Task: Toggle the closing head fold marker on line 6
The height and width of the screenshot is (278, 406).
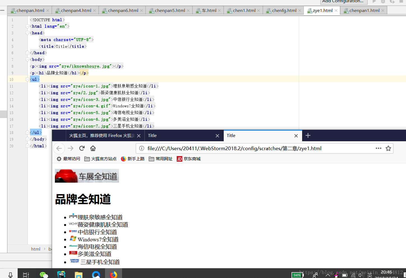Action: (x=27, y=53)
